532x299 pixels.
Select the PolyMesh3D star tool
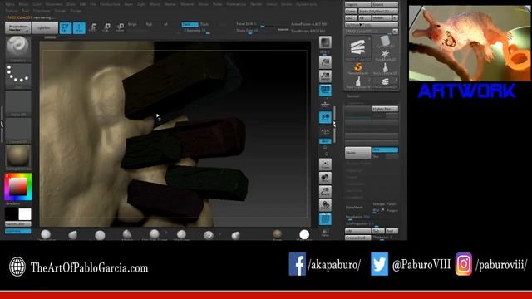pos(385,56)
